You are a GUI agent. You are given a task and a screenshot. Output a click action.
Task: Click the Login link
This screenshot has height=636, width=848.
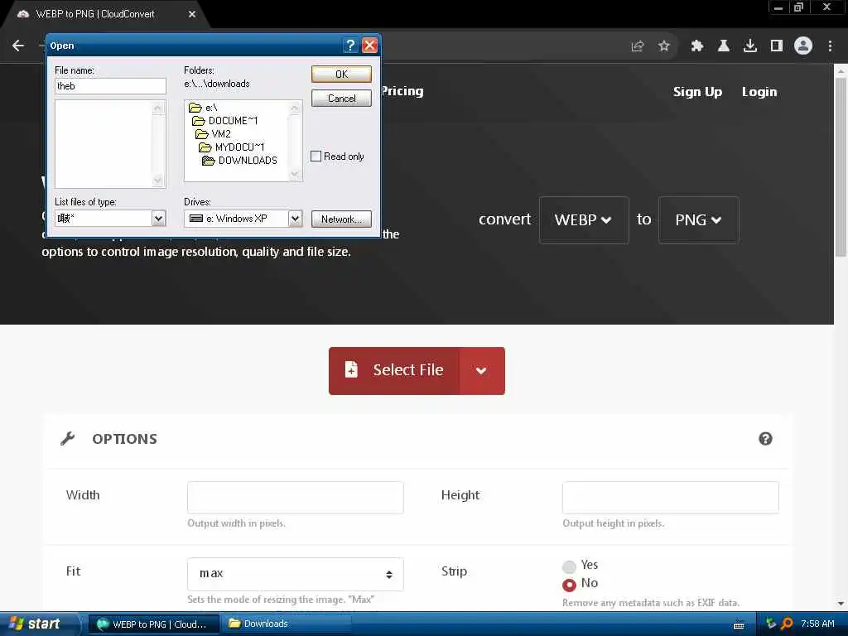759,92
